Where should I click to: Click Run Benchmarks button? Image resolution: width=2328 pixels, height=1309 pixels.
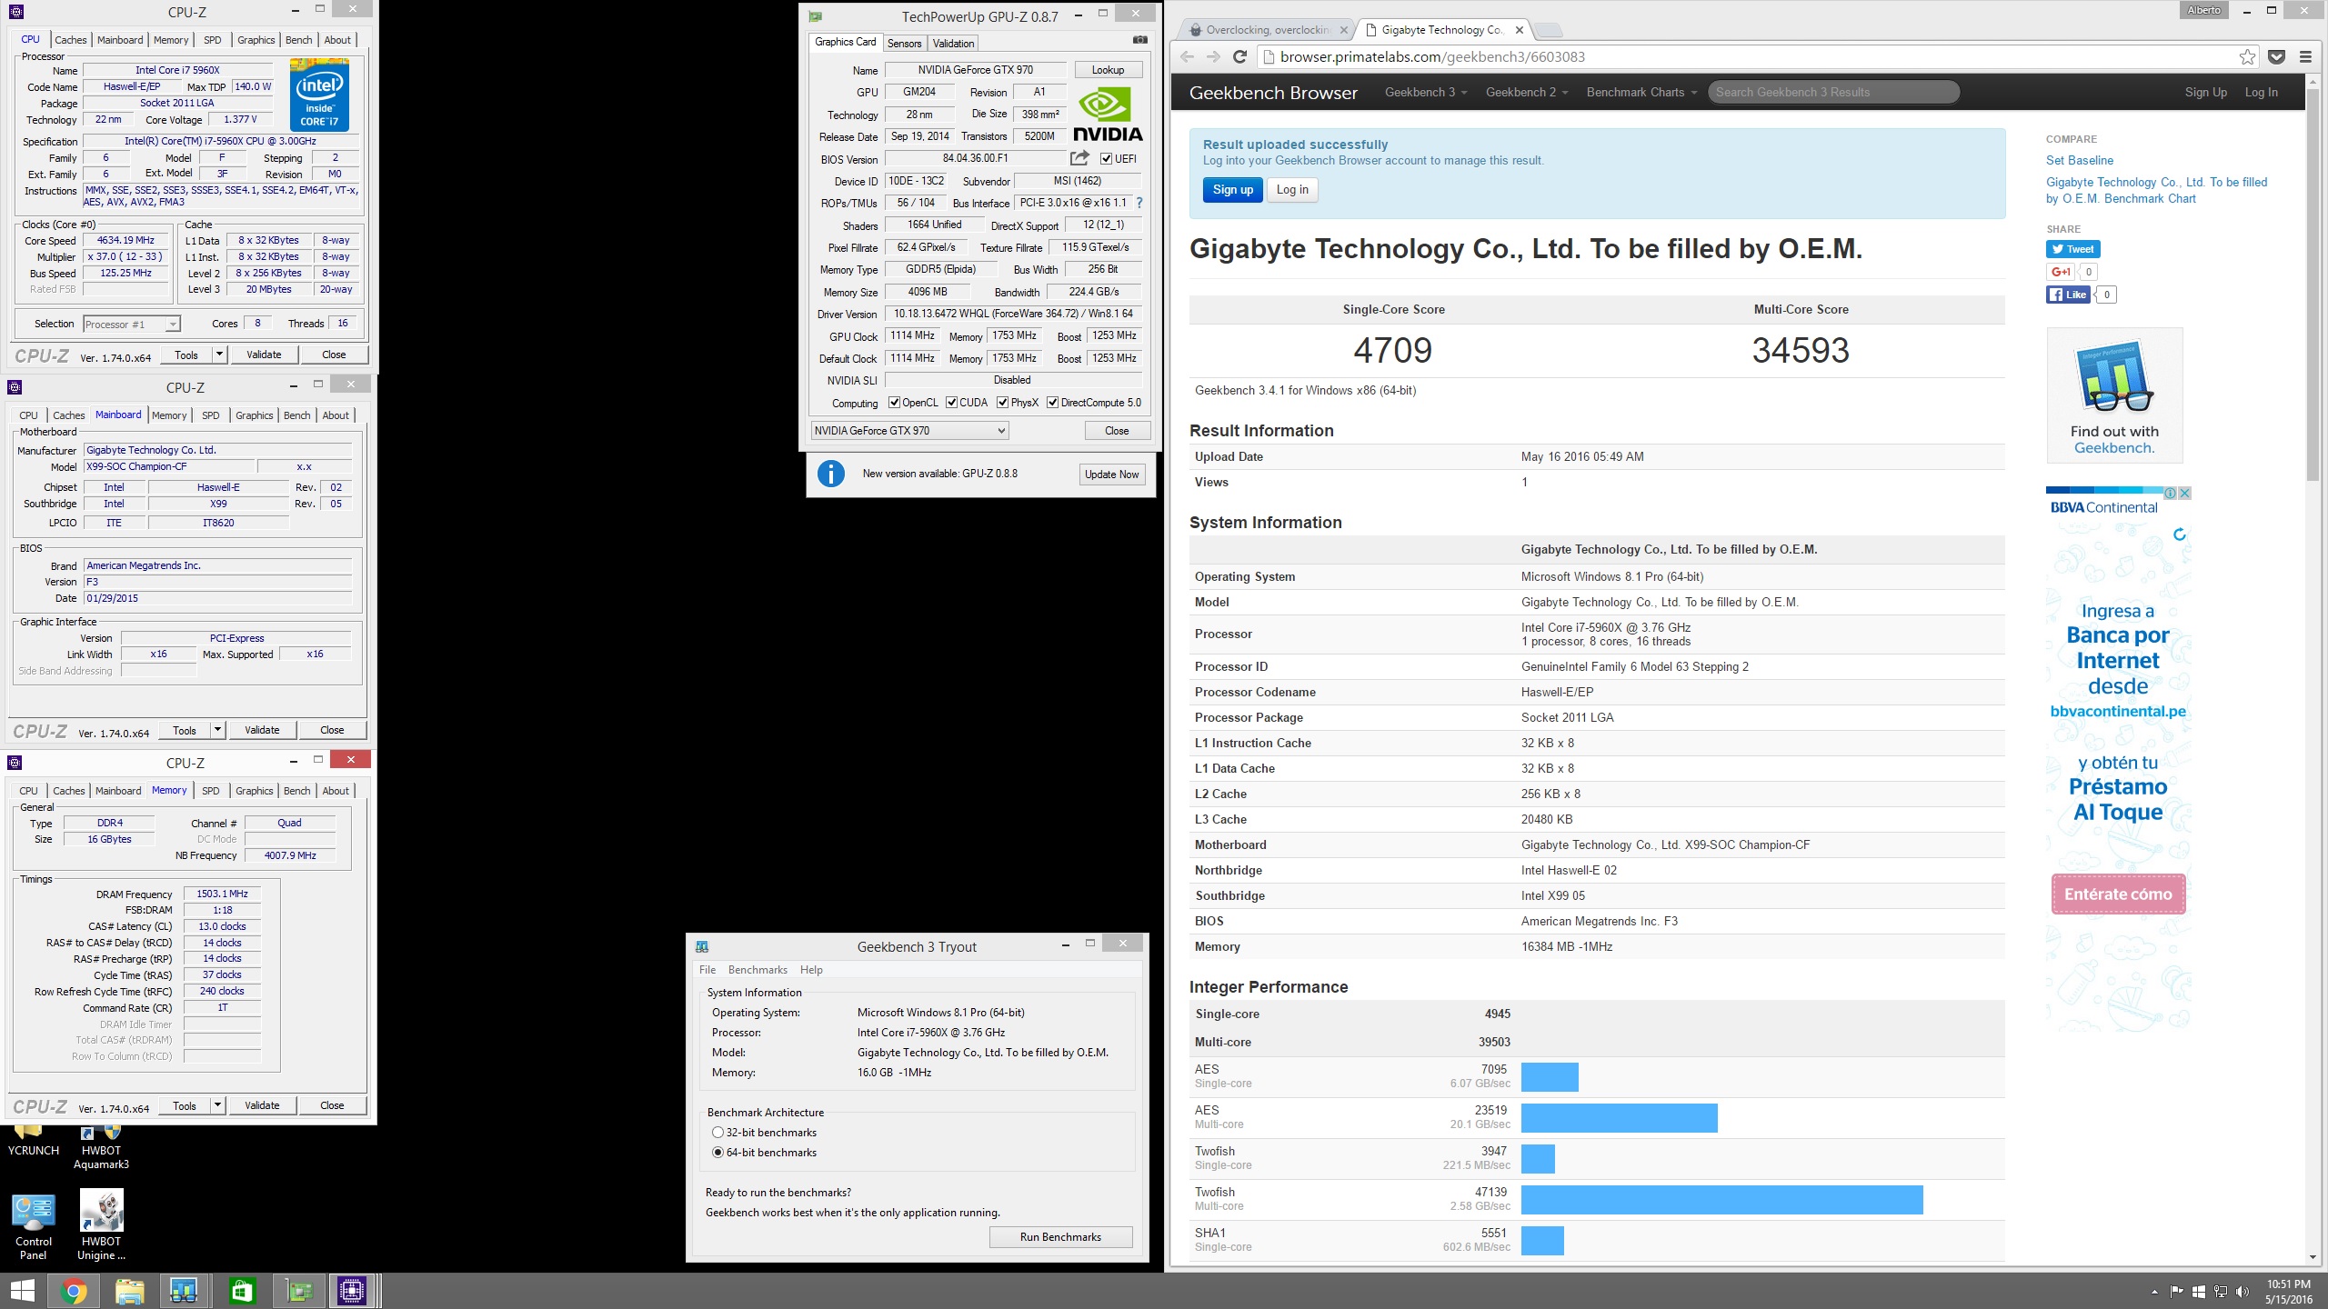pyautogui.click(x=1060, y=1237)
